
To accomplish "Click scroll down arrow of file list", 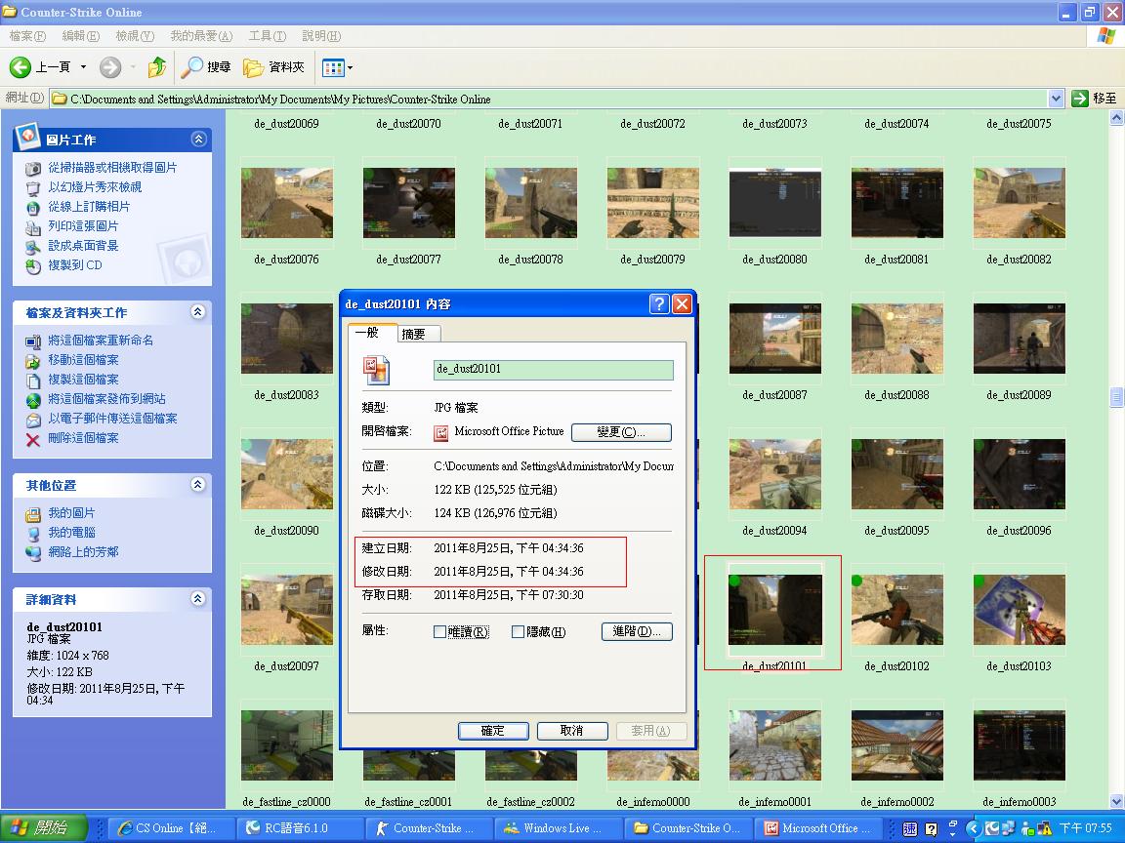I will [1116, 801].
